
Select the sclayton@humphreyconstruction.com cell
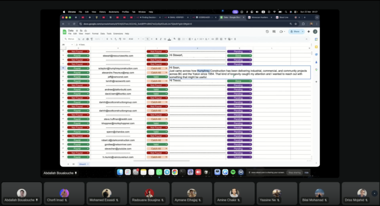coord(118,69)
